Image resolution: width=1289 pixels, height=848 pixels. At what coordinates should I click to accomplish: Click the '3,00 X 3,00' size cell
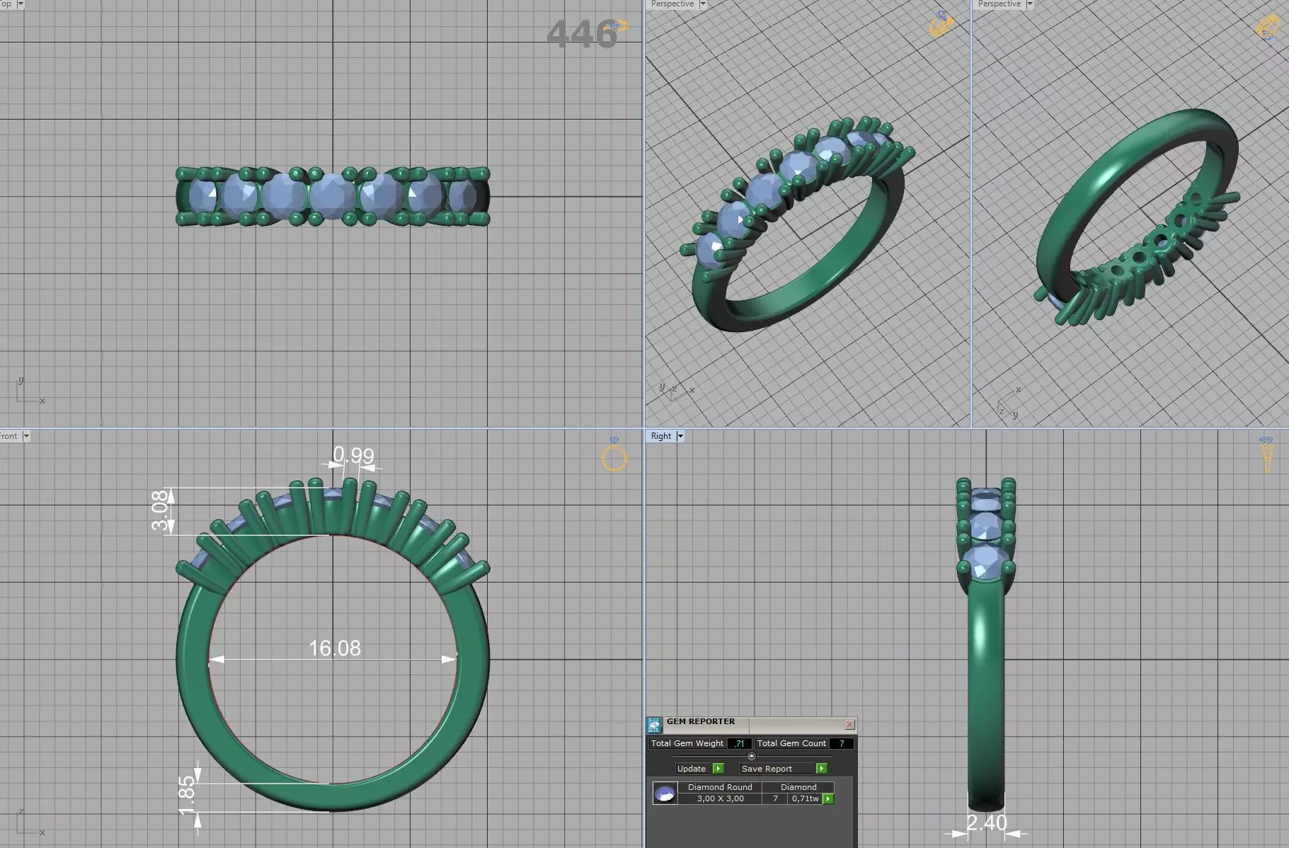point(720,798)
